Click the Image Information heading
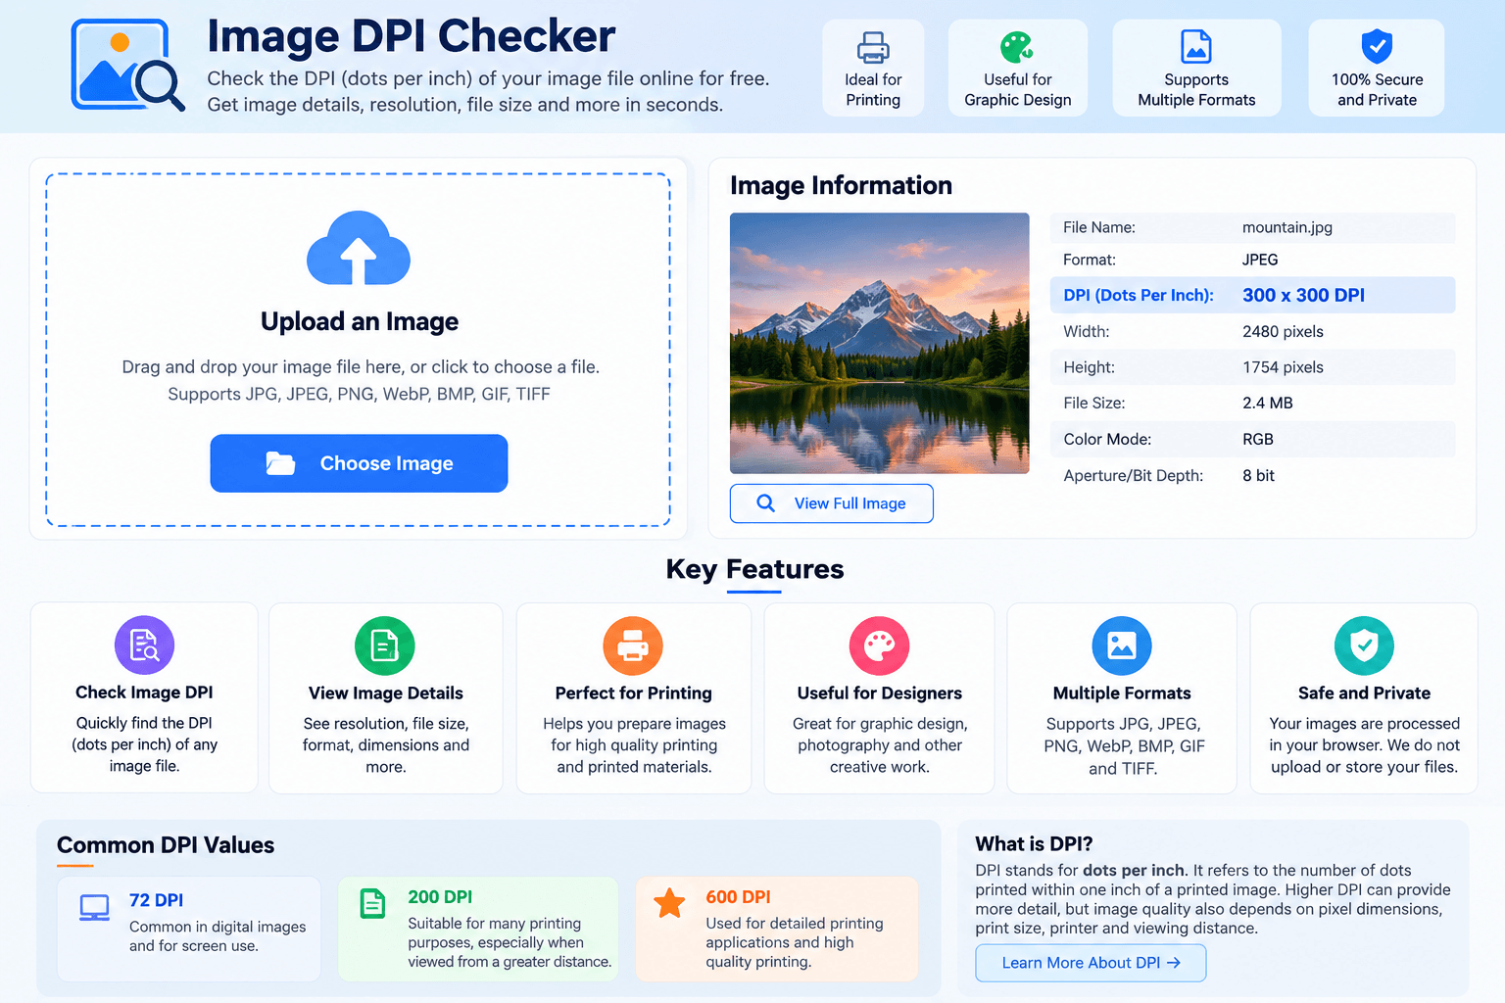Image resolution: width=1505 pixels, height=1003 pixels. click(841, 185)
